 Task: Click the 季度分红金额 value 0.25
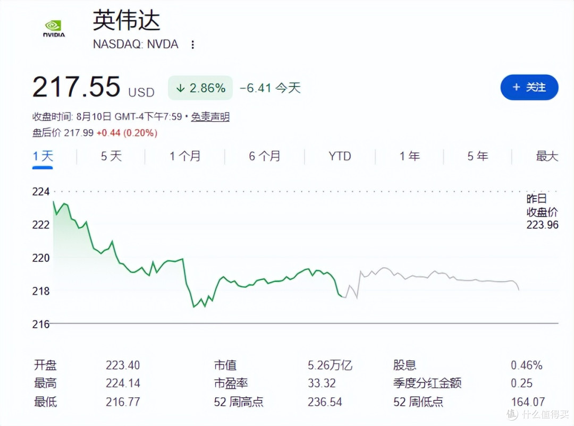[522, 383]
